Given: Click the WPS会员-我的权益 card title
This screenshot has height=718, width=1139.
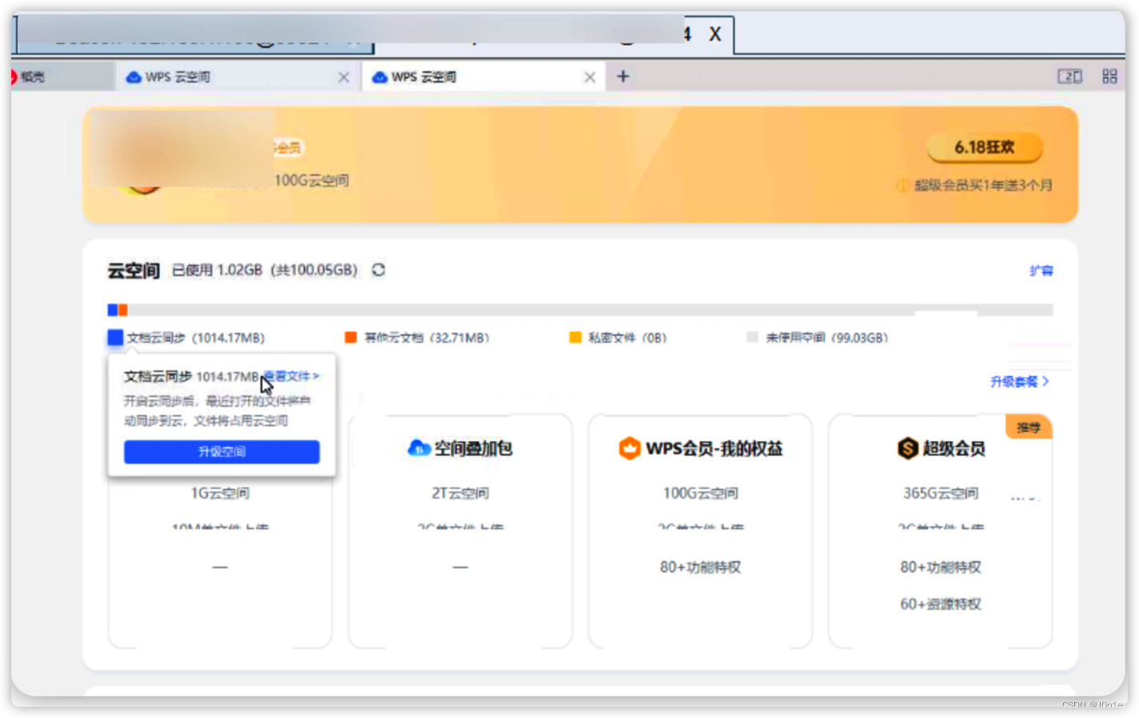Looking at the screenshot, I should pyautogui.click(x=714, y=449).
